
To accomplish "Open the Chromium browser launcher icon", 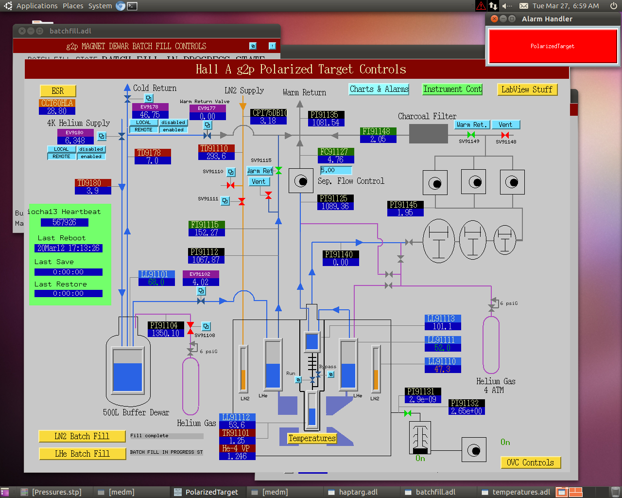I will point(121,6).
